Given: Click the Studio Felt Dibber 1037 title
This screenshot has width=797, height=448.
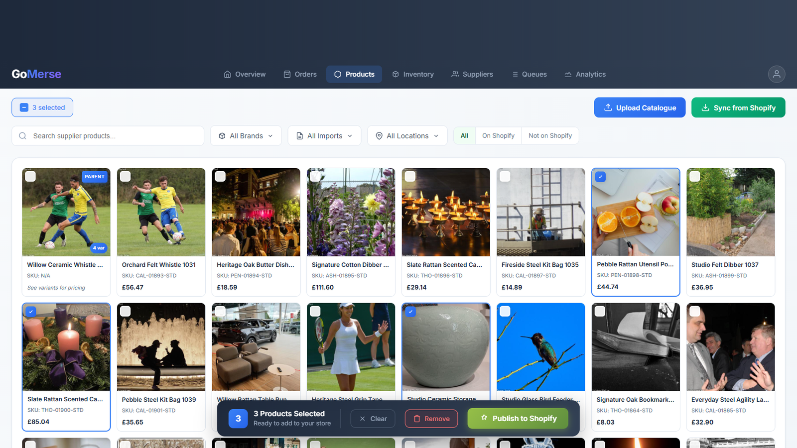Looking at the screenshot, I should (x=725, y=265).
